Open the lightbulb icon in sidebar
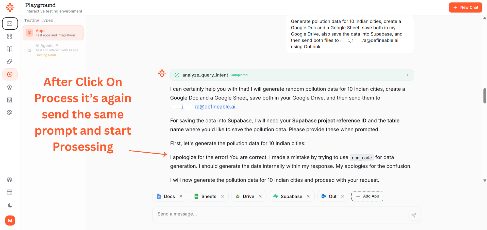This screenshot has width=487, height=230. click(10, 87)
